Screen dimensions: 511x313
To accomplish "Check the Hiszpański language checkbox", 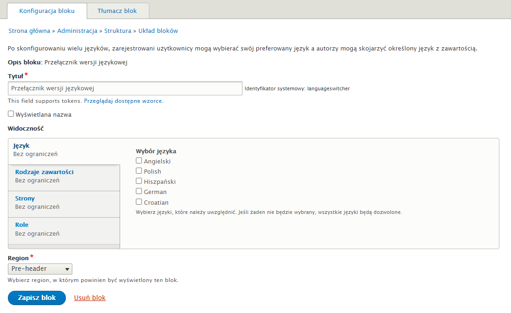I will click(139, 181).
